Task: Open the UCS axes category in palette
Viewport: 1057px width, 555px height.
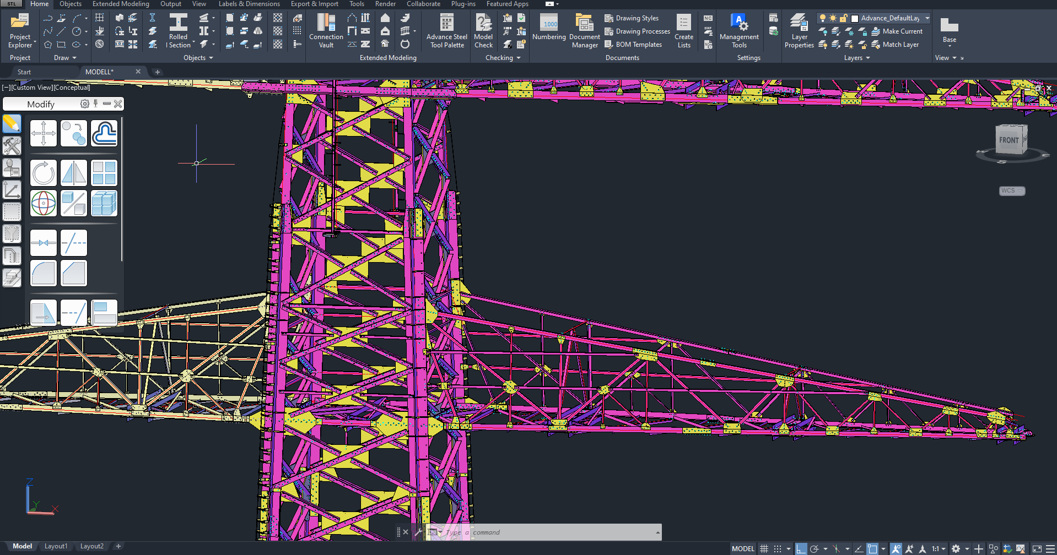Action: pos(12,189)
